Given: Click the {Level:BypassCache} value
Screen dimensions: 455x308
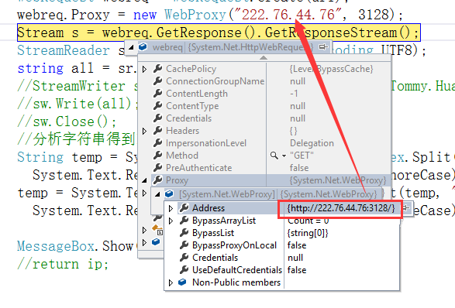Looking at the screenshot, I should pos(331,69).
